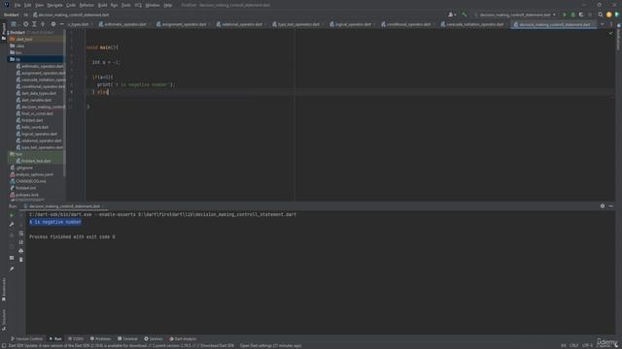Click the Search Everywhere magnifier icon
This screenshot has height=349, width=622.
(x=601, y=15)
